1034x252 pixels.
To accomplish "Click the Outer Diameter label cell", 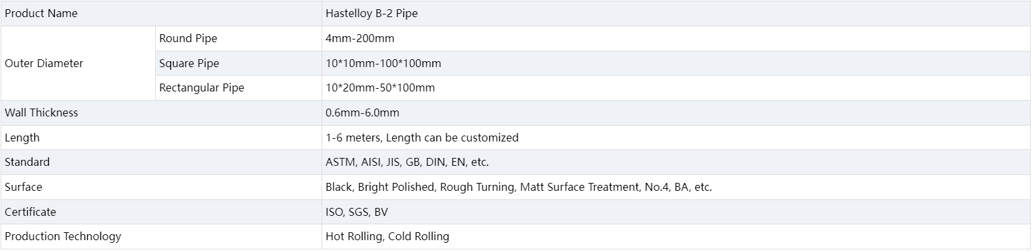I will pyautogui.click(x=78, y=63).
